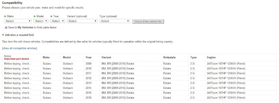279x103 pixels.
Task: Open 'Before buying, check...' note in 2012 row
Action: point(18,78)
